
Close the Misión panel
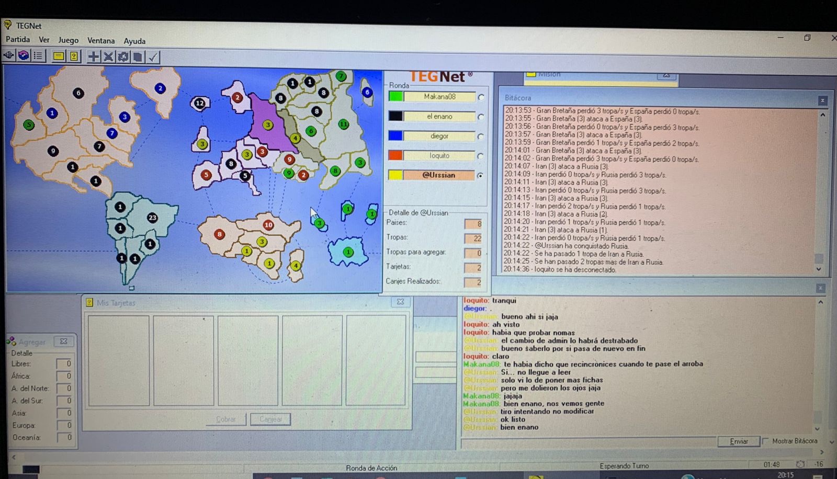(666, 75)
